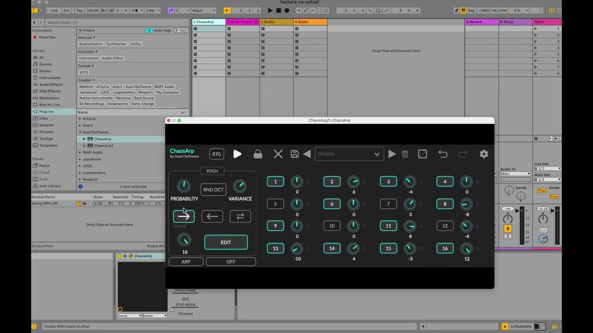This screenshot has width=593, height=333.
Task: Click the EDIT button in ChaosArp
Action: 226,242
